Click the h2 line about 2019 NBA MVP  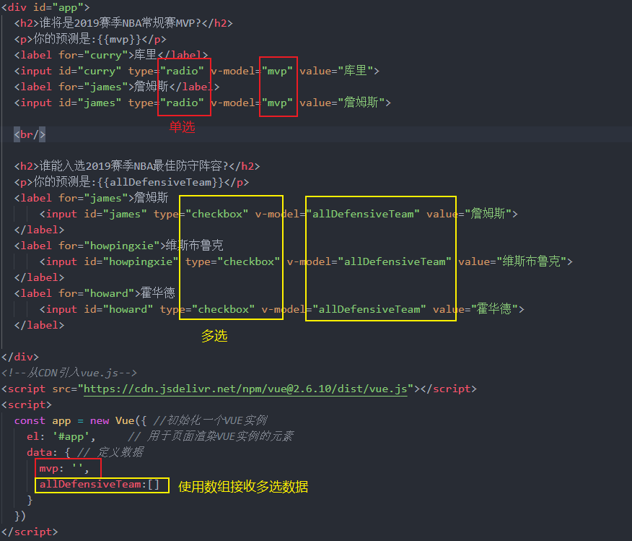click(x=123, y=23)
